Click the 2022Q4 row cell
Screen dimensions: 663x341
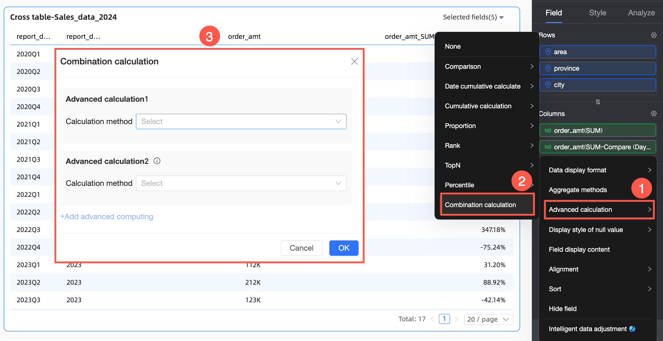(x=29, y=247)
